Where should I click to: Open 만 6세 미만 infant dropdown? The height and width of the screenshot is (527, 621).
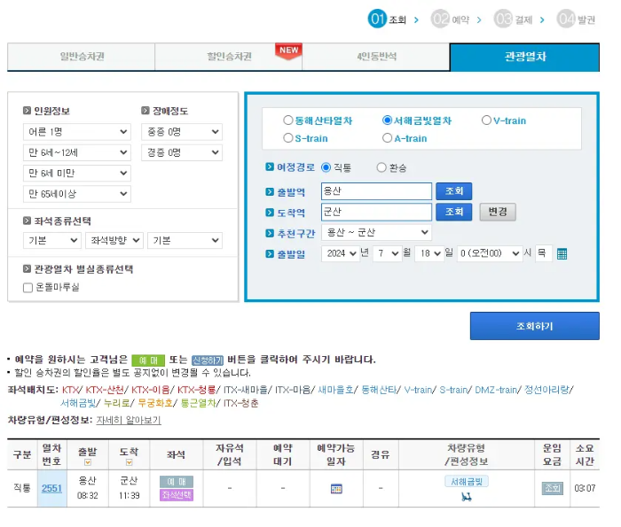click(x=77, y=173)
